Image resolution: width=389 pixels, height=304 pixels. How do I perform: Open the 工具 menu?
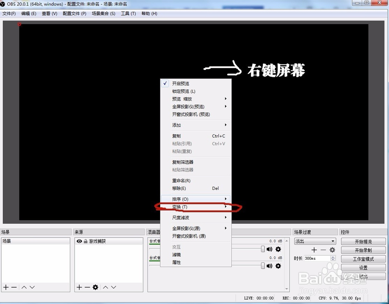coord(128,13)
